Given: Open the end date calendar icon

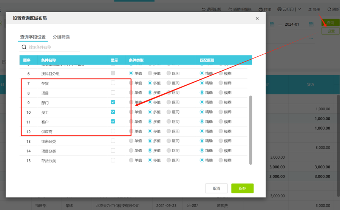Looking at the screenshot, I should pyautogui.click(x=311, y=24).
